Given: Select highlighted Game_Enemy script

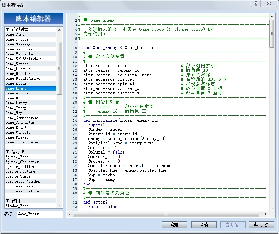Looking at the screenshot, I should 30,88.
